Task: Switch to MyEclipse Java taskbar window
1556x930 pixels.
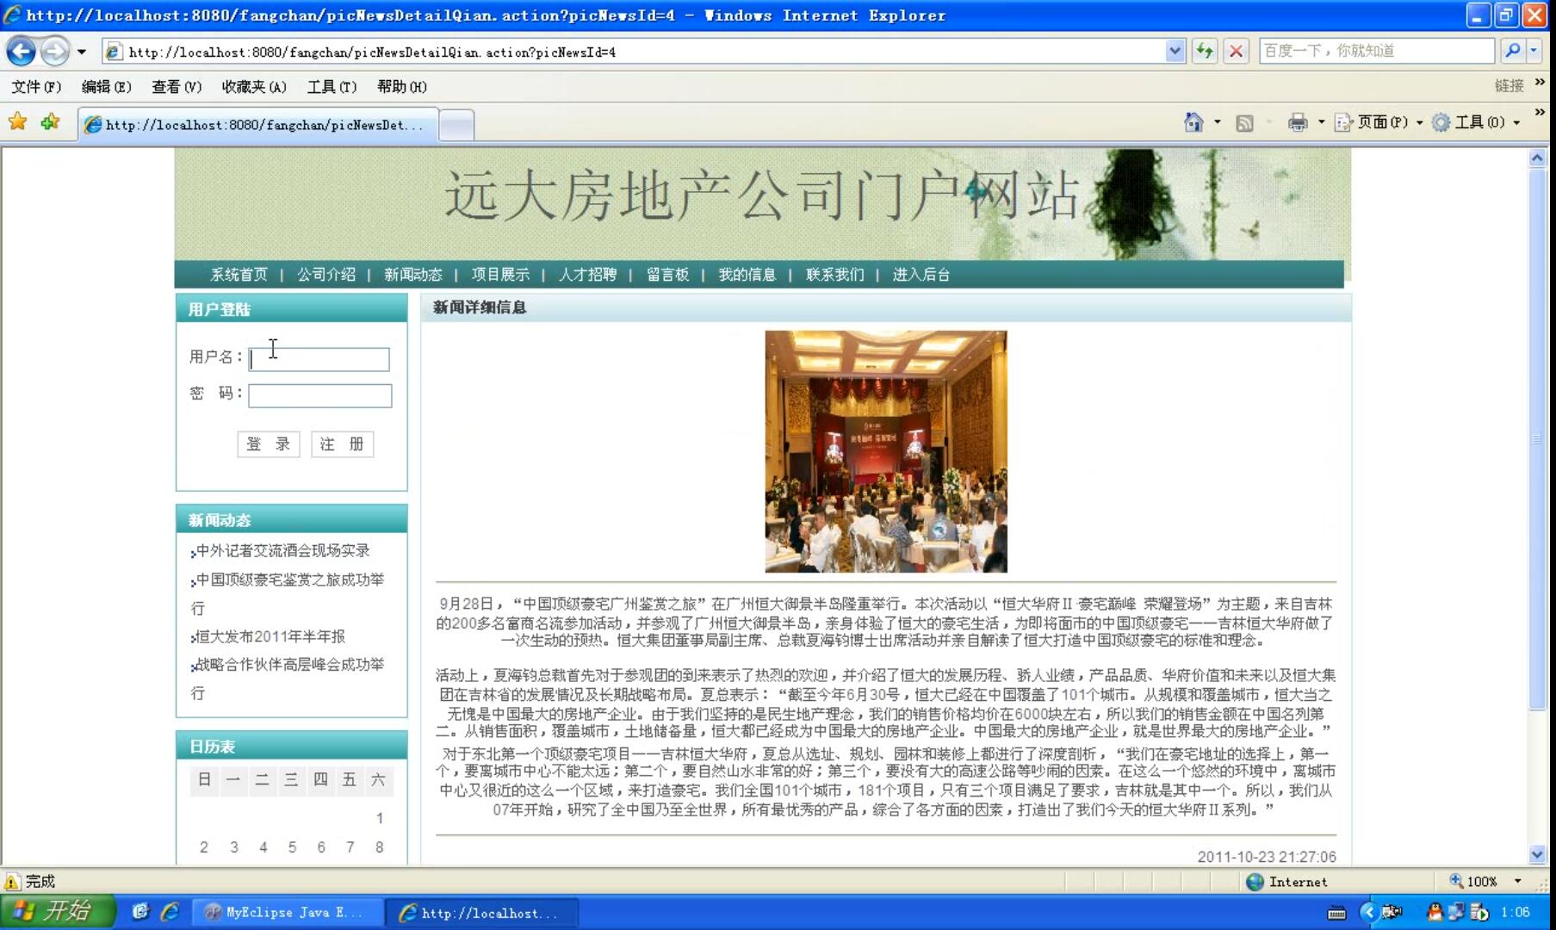Action: point(287,913)
